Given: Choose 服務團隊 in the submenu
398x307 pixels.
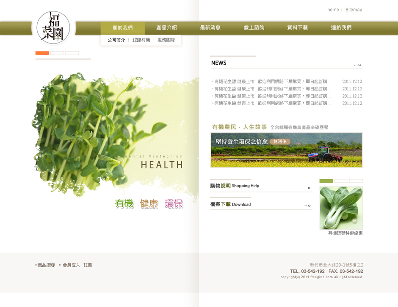Looking at the screenshot, I should 166,40.
